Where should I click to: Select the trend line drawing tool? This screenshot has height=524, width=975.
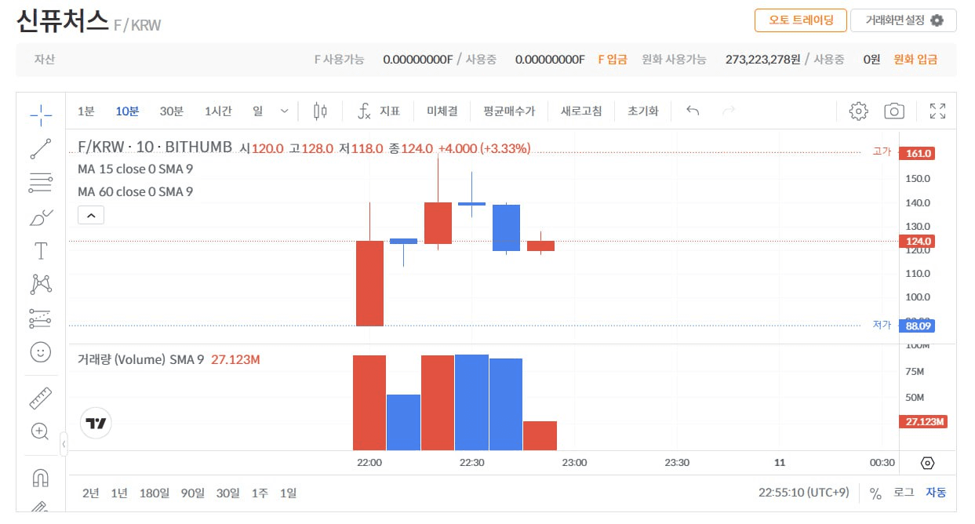(x=41, y=149)
